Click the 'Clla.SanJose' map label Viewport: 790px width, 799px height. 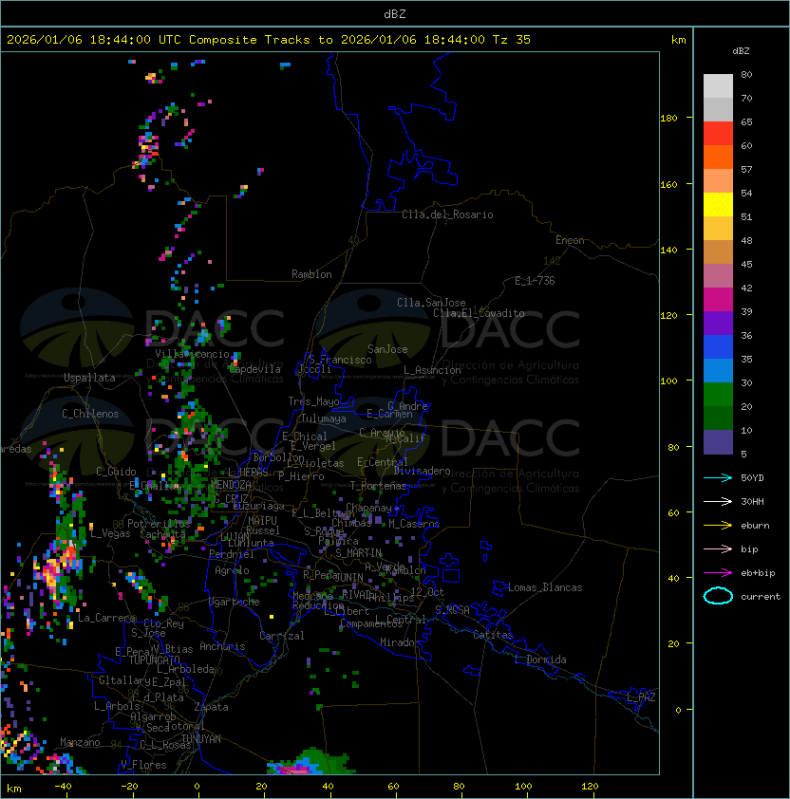tap(431, 303)
